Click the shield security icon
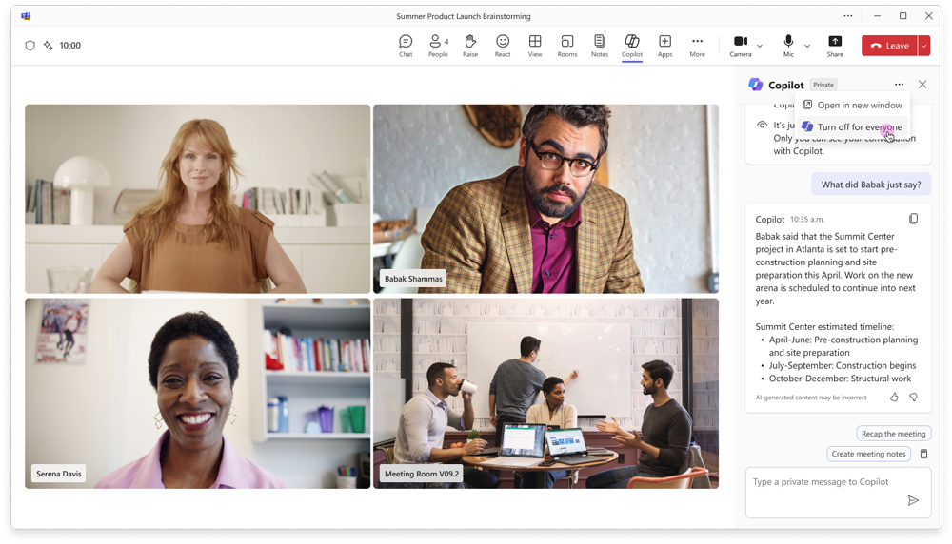Screen dimensions: 952x544 click(30, 46)
